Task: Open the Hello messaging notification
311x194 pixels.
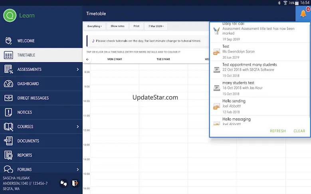Action: click(260, 121)
